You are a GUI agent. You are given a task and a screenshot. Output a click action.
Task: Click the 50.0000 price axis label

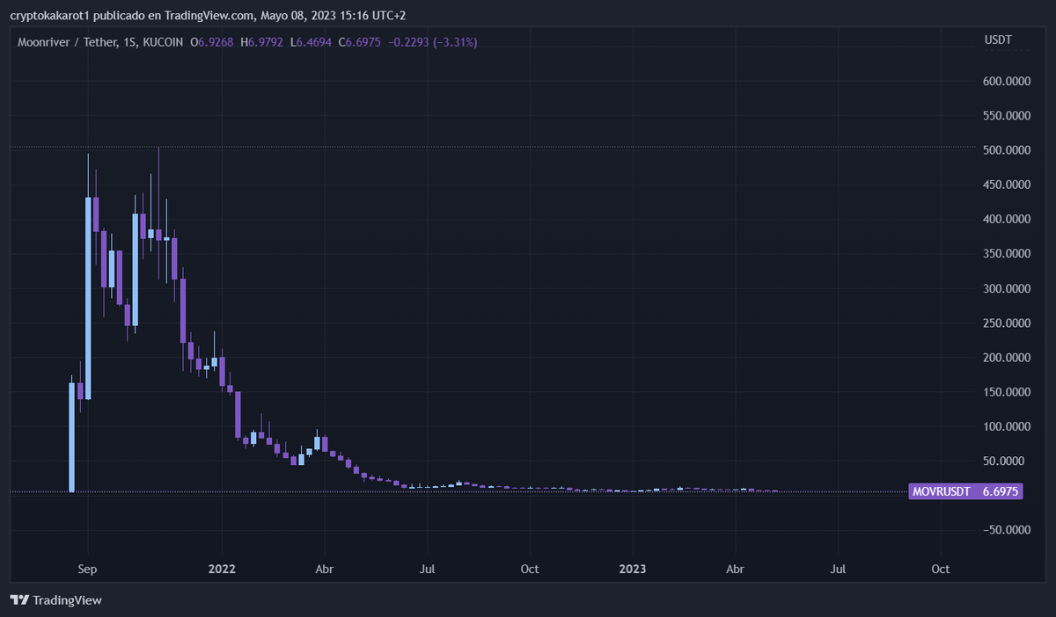(1006, 461)
